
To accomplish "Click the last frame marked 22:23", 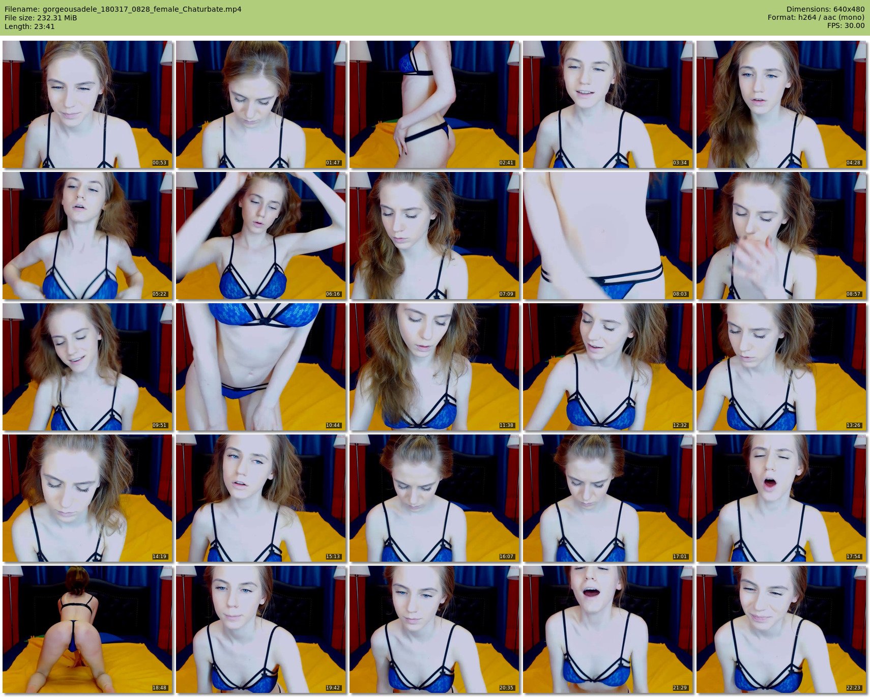I will pos(781,629).
